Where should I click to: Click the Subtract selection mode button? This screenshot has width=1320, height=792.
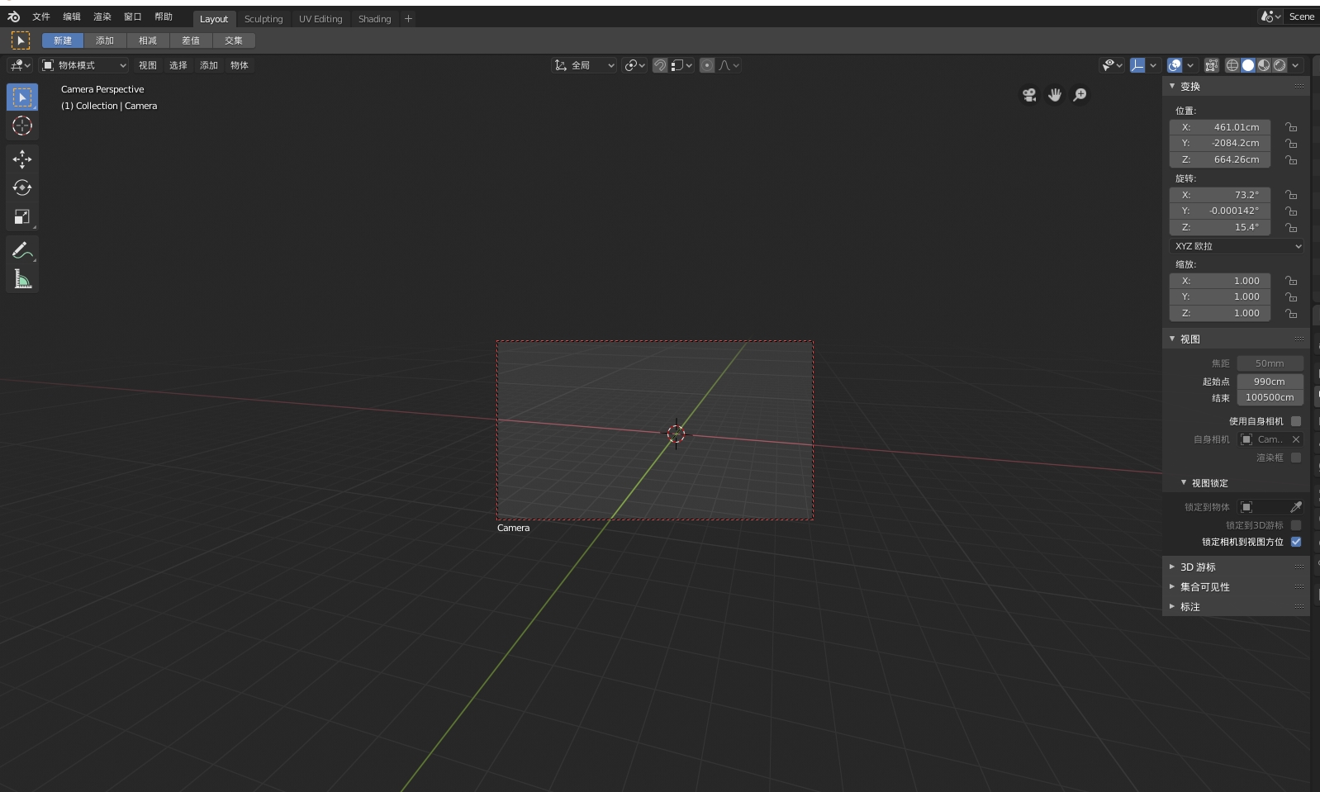click(148, 40)
